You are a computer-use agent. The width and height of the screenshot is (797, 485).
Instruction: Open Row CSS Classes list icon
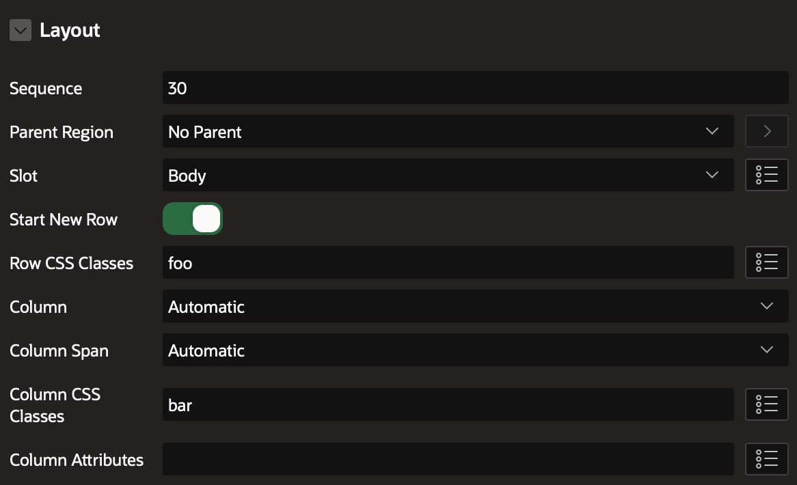pyautogui.click(x=766, y=263)
